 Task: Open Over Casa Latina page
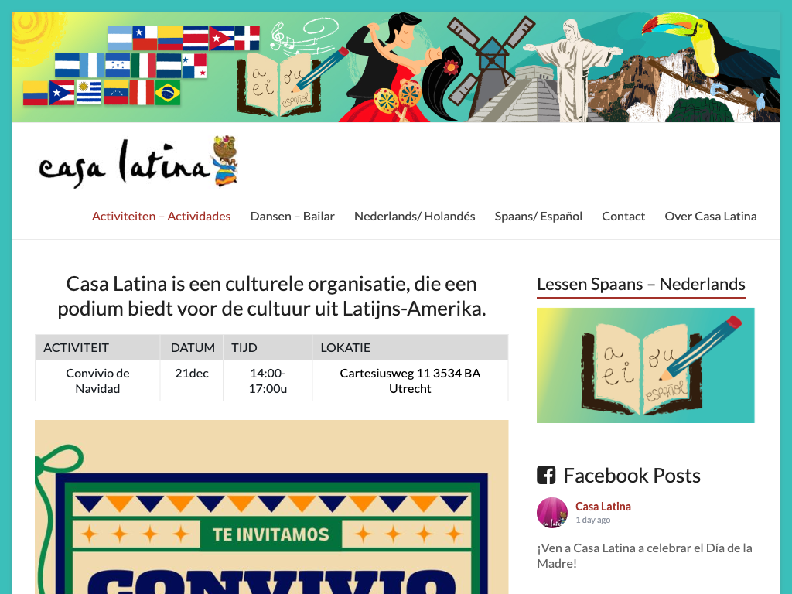(711, 217)
